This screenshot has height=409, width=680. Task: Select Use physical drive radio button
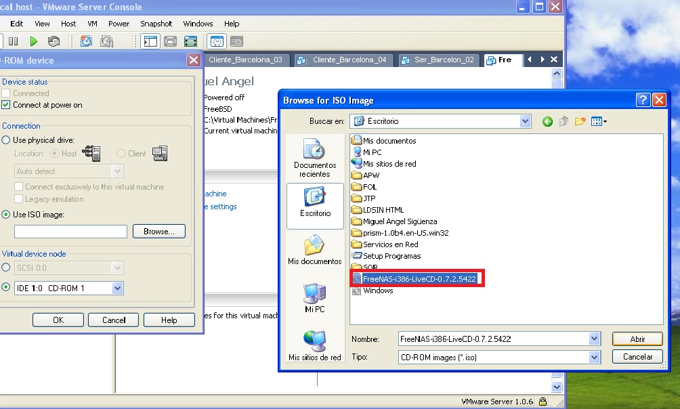5,140
